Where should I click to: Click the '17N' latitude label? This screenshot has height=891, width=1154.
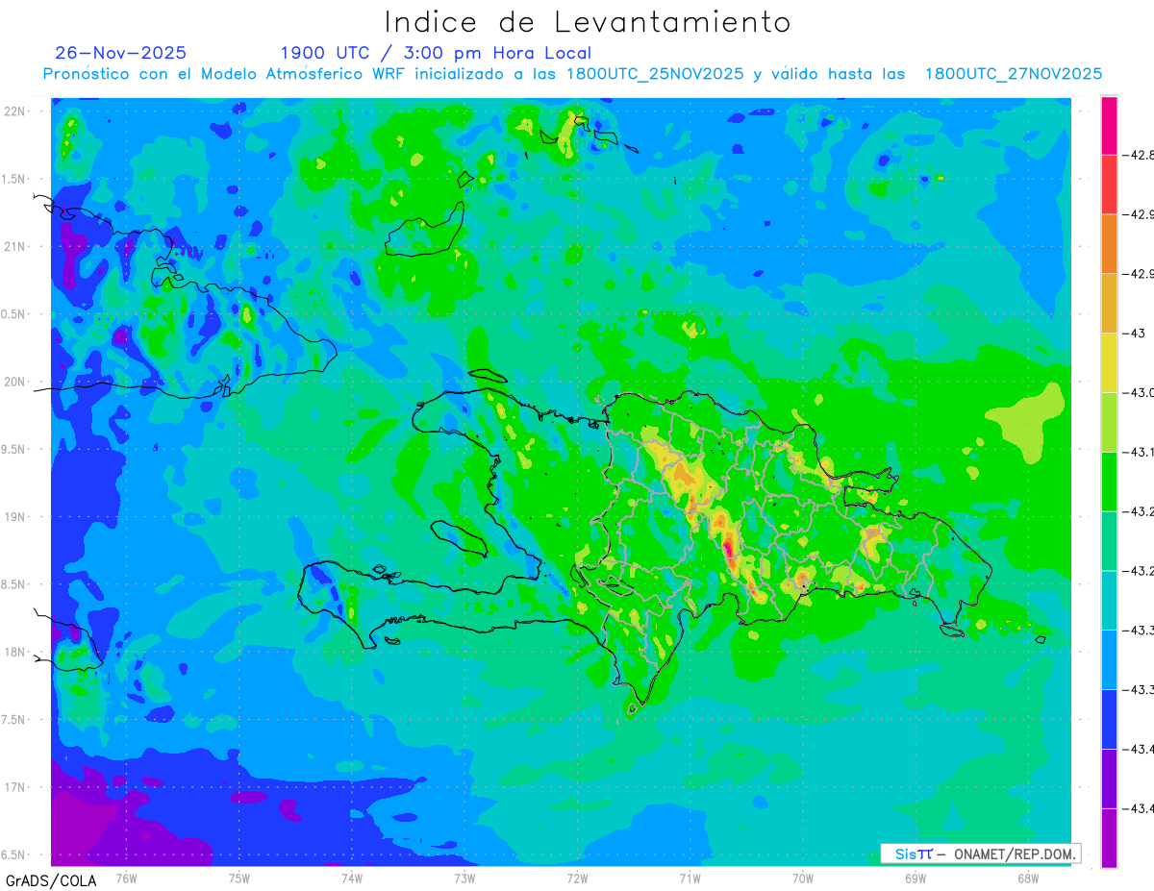coord(16,787)
